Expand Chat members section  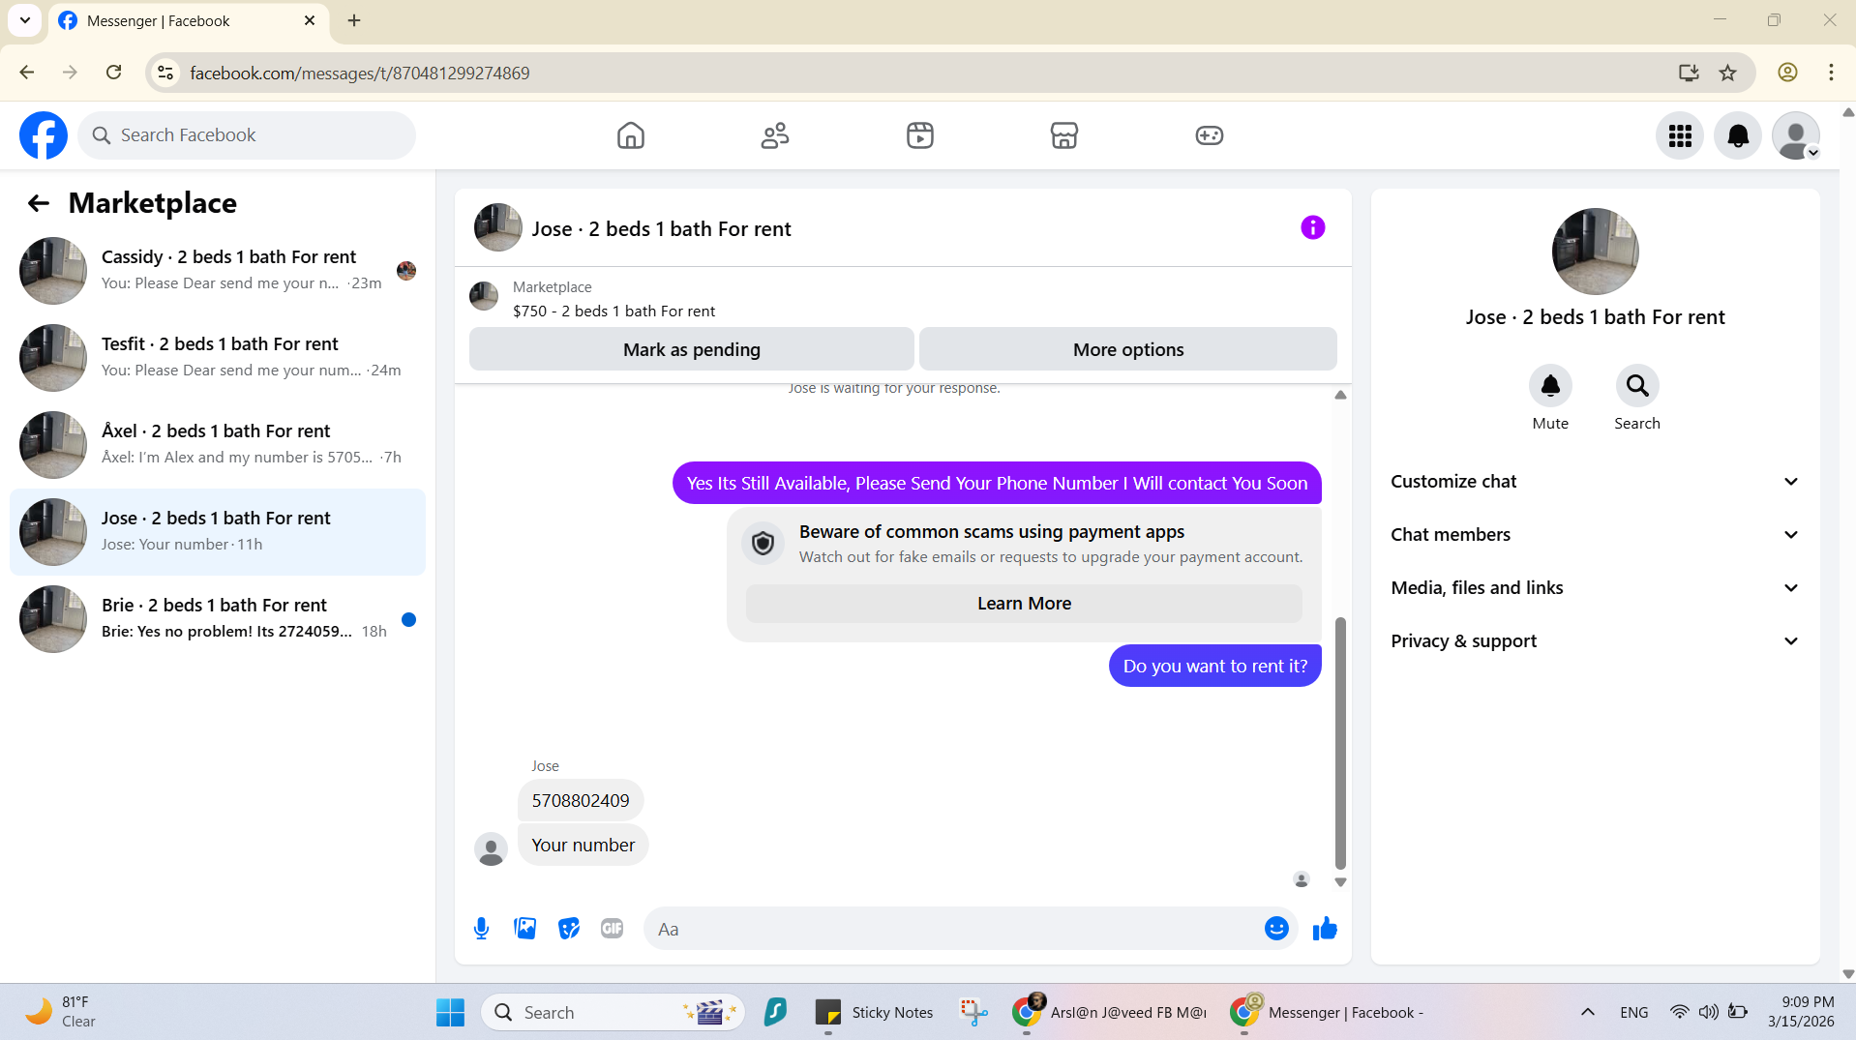point(1595,535)
